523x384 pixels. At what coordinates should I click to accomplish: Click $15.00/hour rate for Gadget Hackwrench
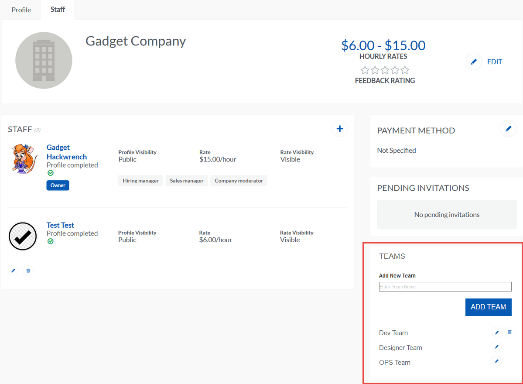coord(218,159)
